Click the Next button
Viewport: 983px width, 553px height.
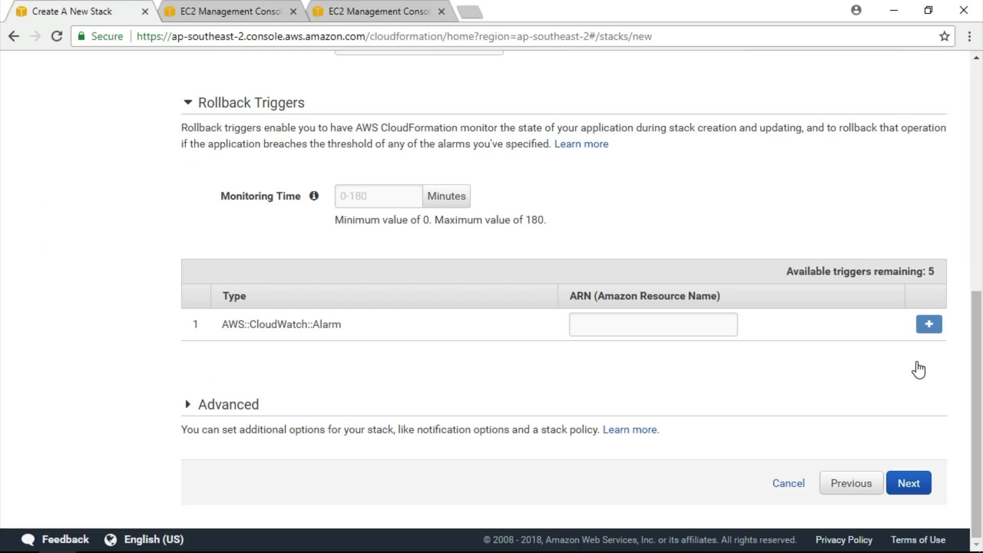tap(908, 483)
